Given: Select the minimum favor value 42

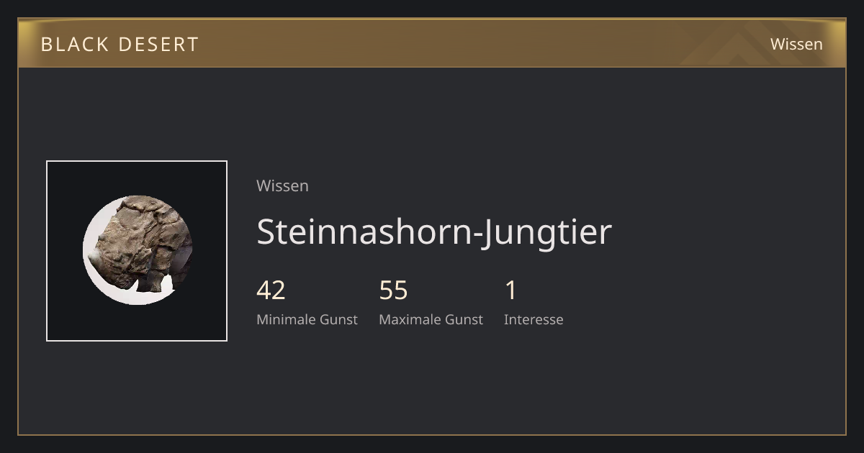Looking at the screenshot, I should coord(271,290).
